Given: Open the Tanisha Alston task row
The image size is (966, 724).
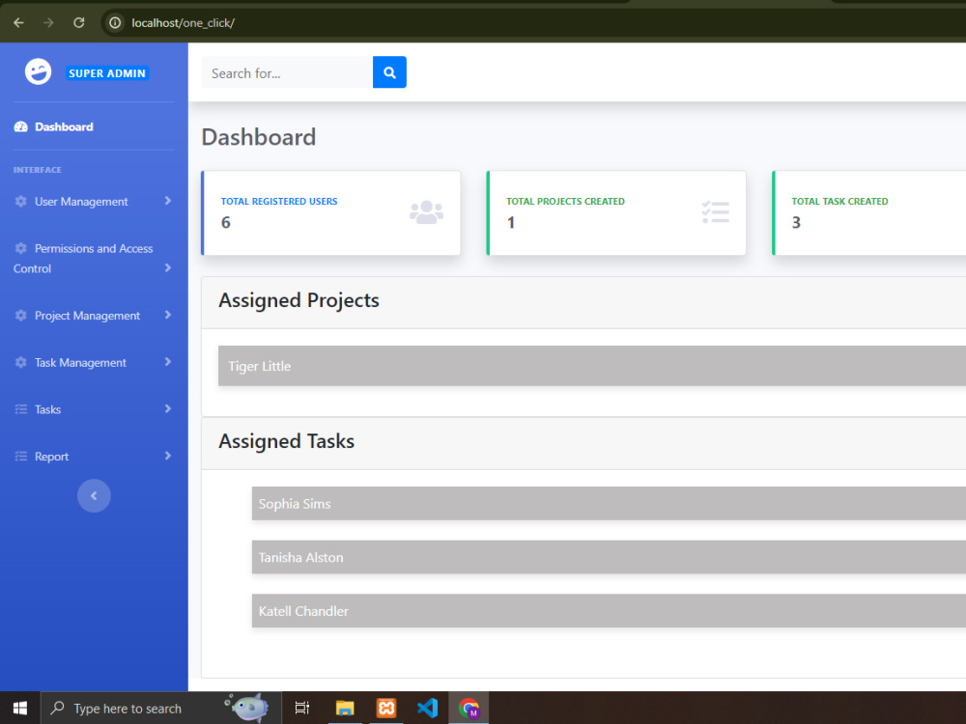Looking at the screenshot, I should [x=609, y=557].
